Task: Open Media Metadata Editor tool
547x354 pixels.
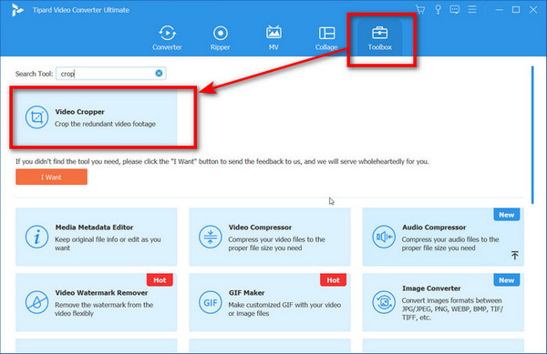Action: click(97, 237)
